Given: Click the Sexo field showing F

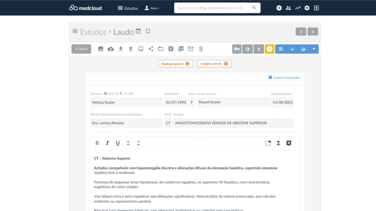Looking at the screenshot, I should point(192,102).
